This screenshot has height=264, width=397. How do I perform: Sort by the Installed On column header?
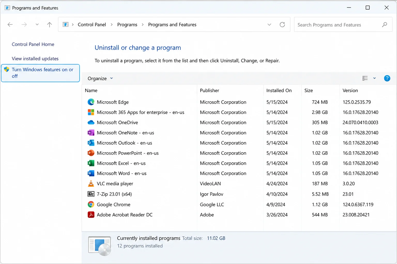tap(279, 90)
